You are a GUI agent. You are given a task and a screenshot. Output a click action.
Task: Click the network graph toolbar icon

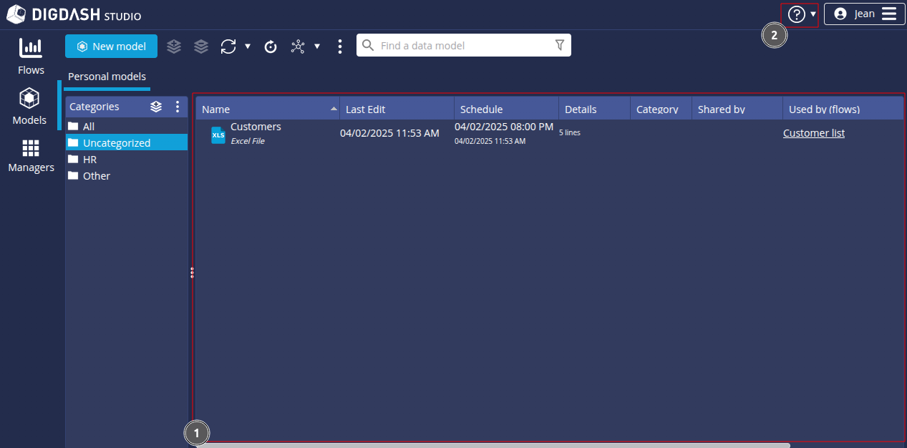tap(298, 47)
